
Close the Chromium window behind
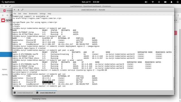(x=2, y=6)
